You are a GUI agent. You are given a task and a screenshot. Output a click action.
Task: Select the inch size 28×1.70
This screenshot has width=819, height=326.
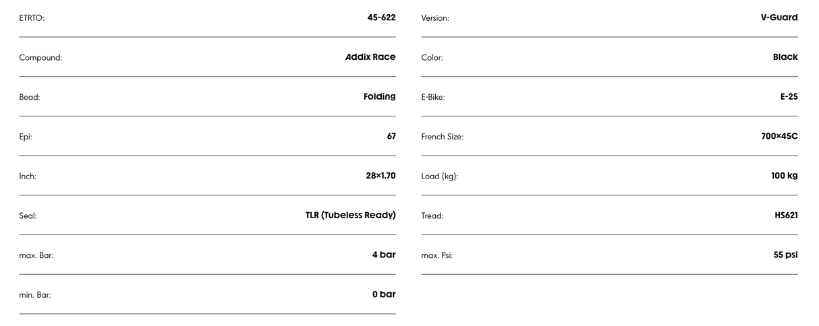tap(380, 176)
